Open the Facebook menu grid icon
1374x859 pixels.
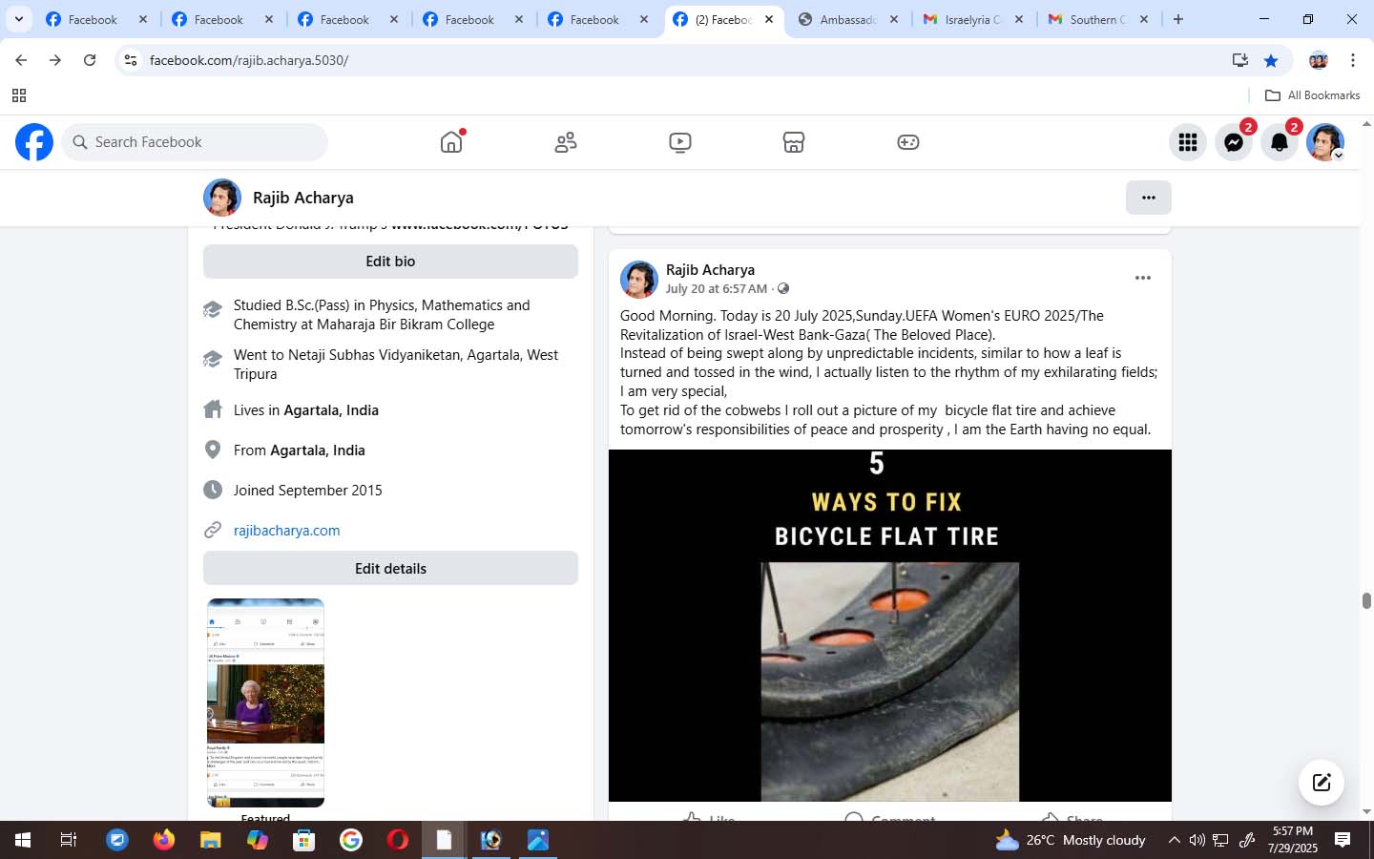[x=1188, y=142]
